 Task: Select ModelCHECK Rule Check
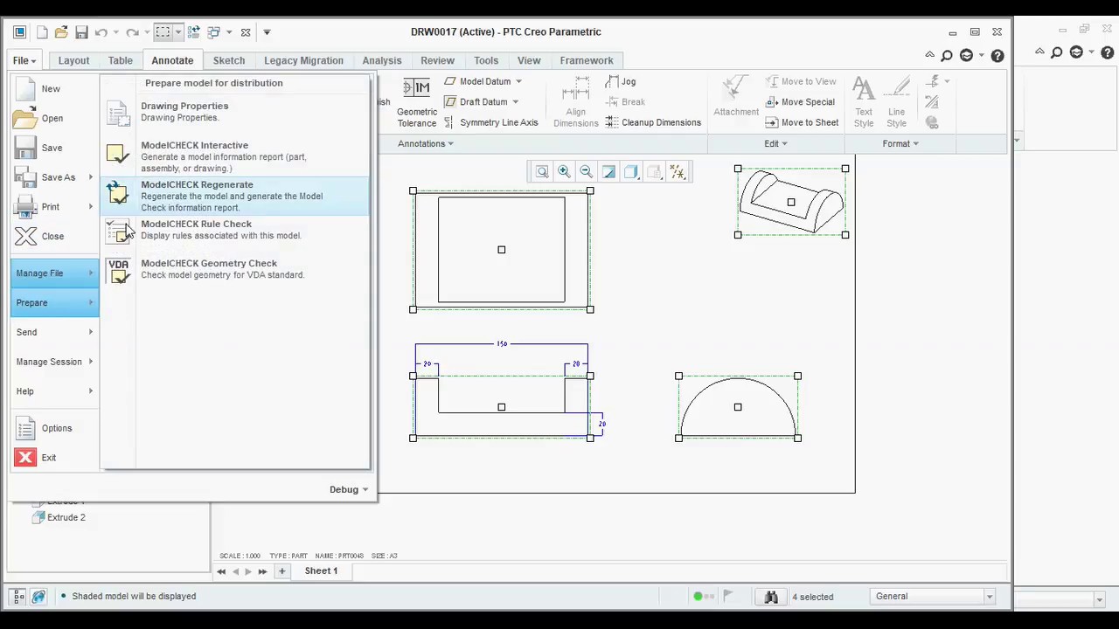(x=236, y=230)
